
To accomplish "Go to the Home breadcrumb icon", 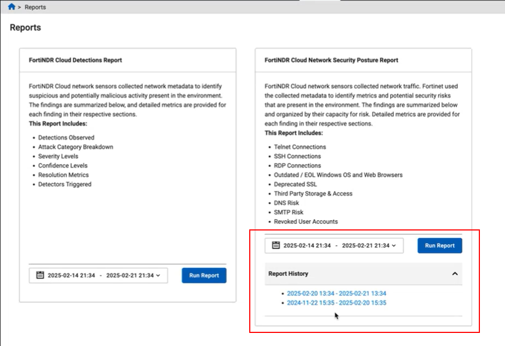I will tap(11, 7).
